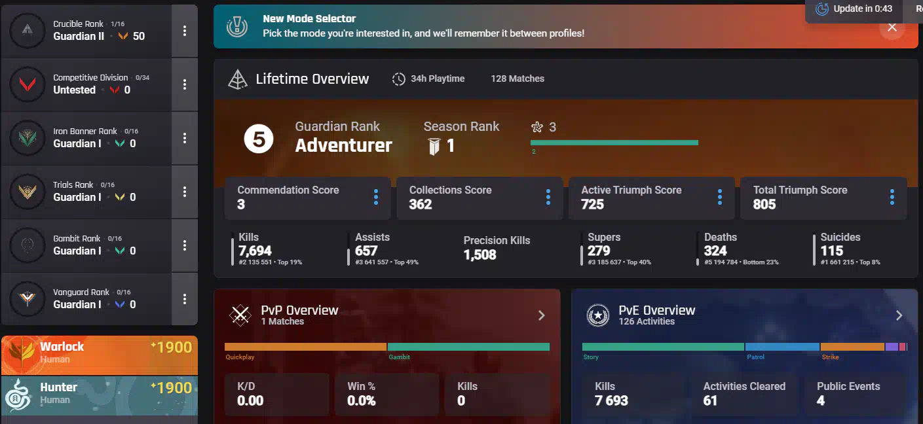Click the 128 Matches text
Image resolution: width=923 pixels, height=424 pixels.
click(x=518, y=79)
